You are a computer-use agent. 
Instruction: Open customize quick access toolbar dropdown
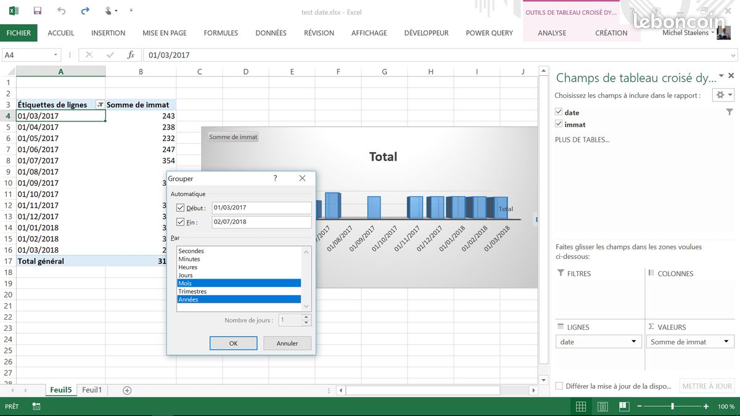(x=131, y=11)
